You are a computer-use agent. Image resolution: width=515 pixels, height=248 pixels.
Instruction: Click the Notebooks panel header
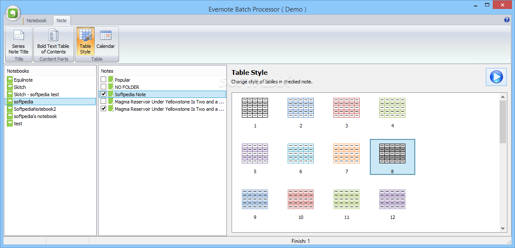coord(51,71)
